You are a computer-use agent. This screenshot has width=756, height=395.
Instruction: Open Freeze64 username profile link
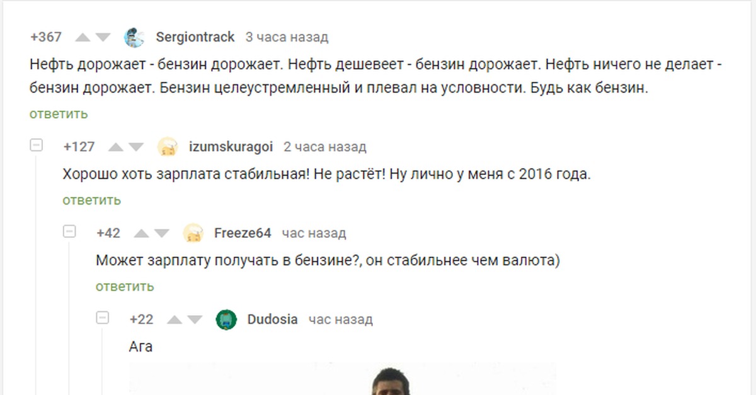click(243, 233)
